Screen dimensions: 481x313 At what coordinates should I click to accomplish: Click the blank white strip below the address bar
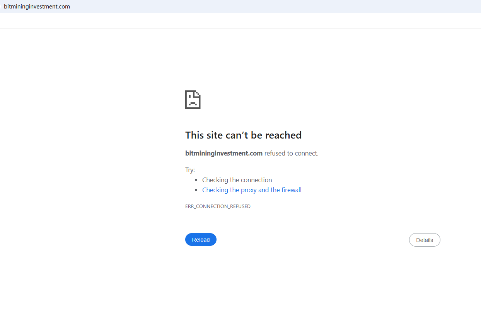coord(240,21)
